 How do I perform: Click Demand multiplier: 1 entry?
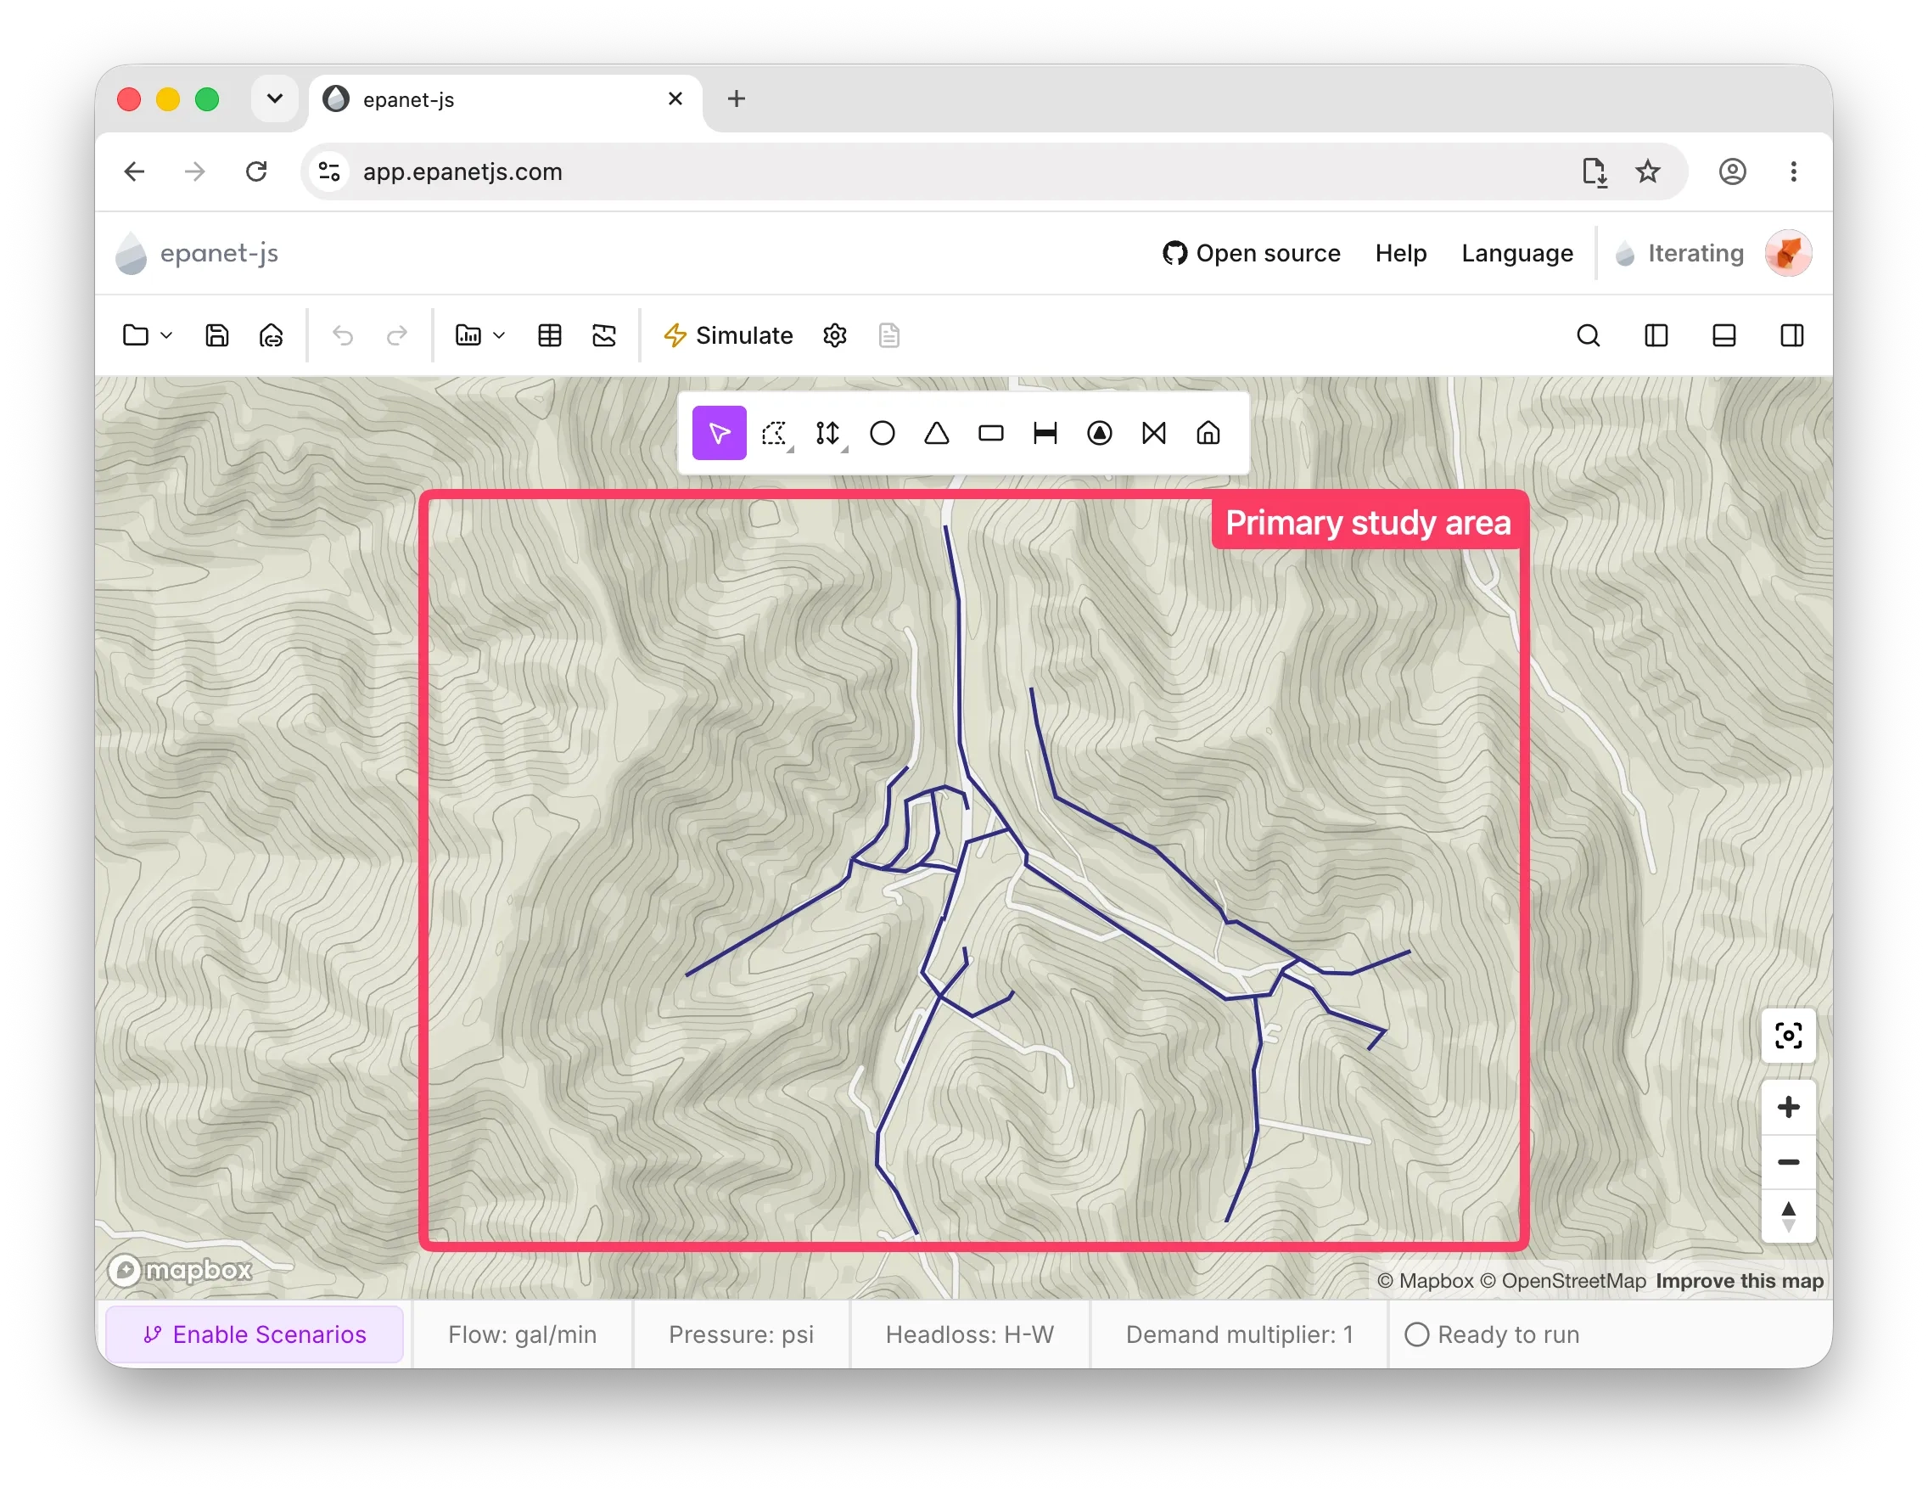tap(1240, 1334)
